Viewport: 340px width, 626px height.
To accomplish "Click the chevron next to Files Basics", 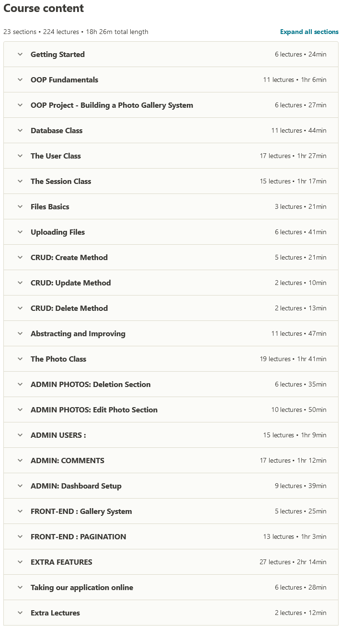I will 20,207.
